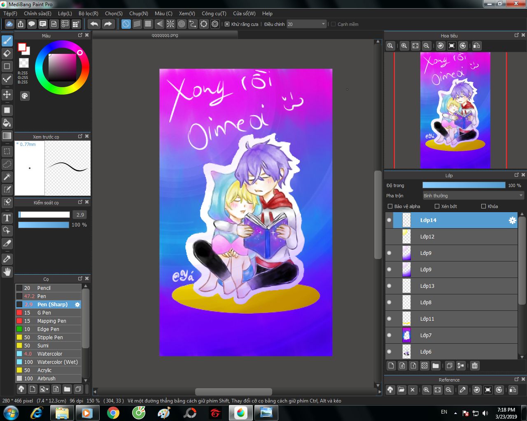Enable the Bảo vệ alpha checkbox
The image size is (527, 421).
[390, 206]
